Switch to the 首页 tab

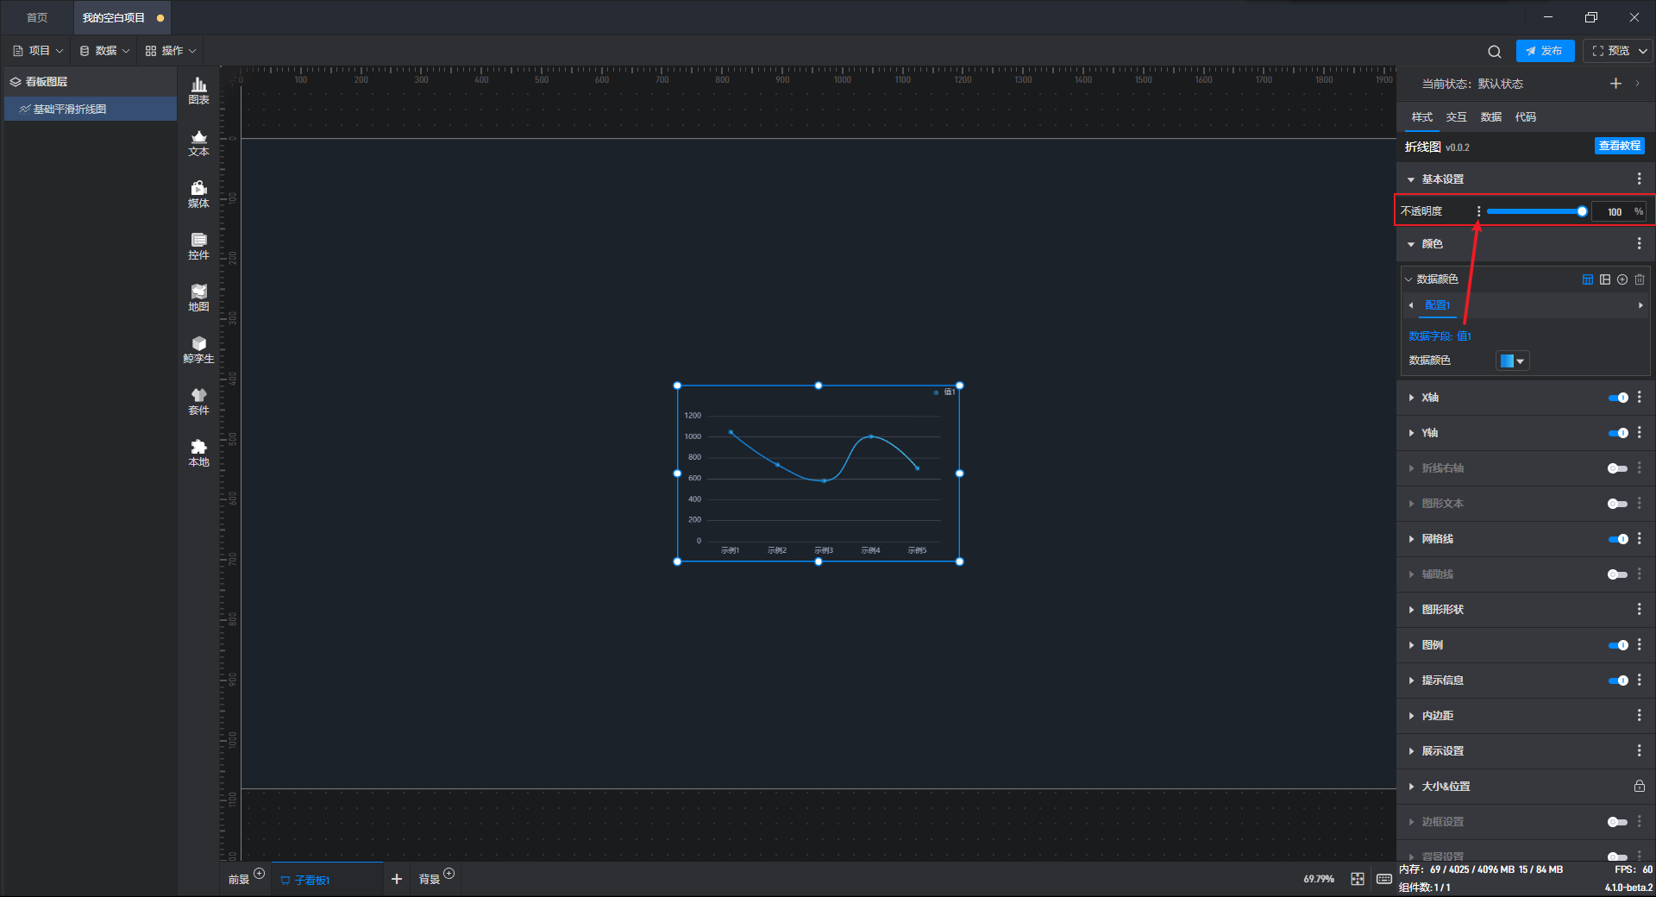(37, 17)
